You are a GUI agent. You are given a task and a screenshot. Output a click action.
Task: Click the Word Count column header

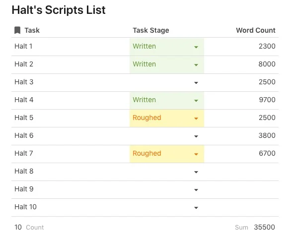(x=256, y=30)
